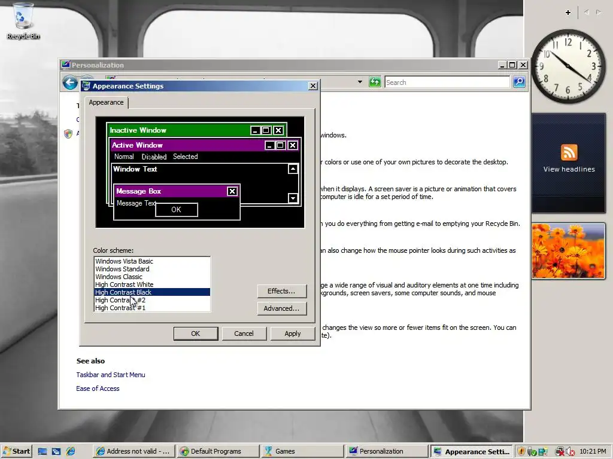Click Cancel in Appearance Settings dialog

244,333
